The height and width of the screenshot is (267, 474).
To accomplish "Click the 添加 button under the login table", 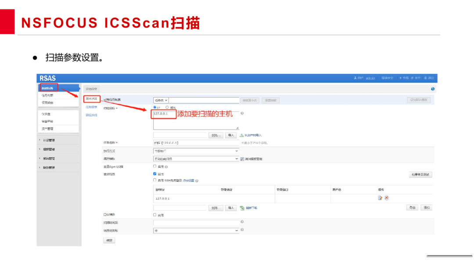I will 427,208.
